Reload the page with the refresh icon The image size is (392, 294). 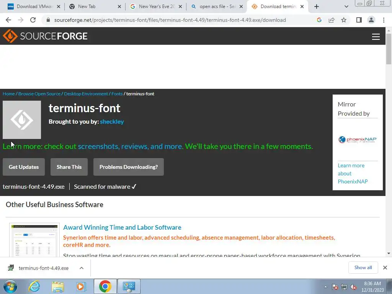coord(33,20)
